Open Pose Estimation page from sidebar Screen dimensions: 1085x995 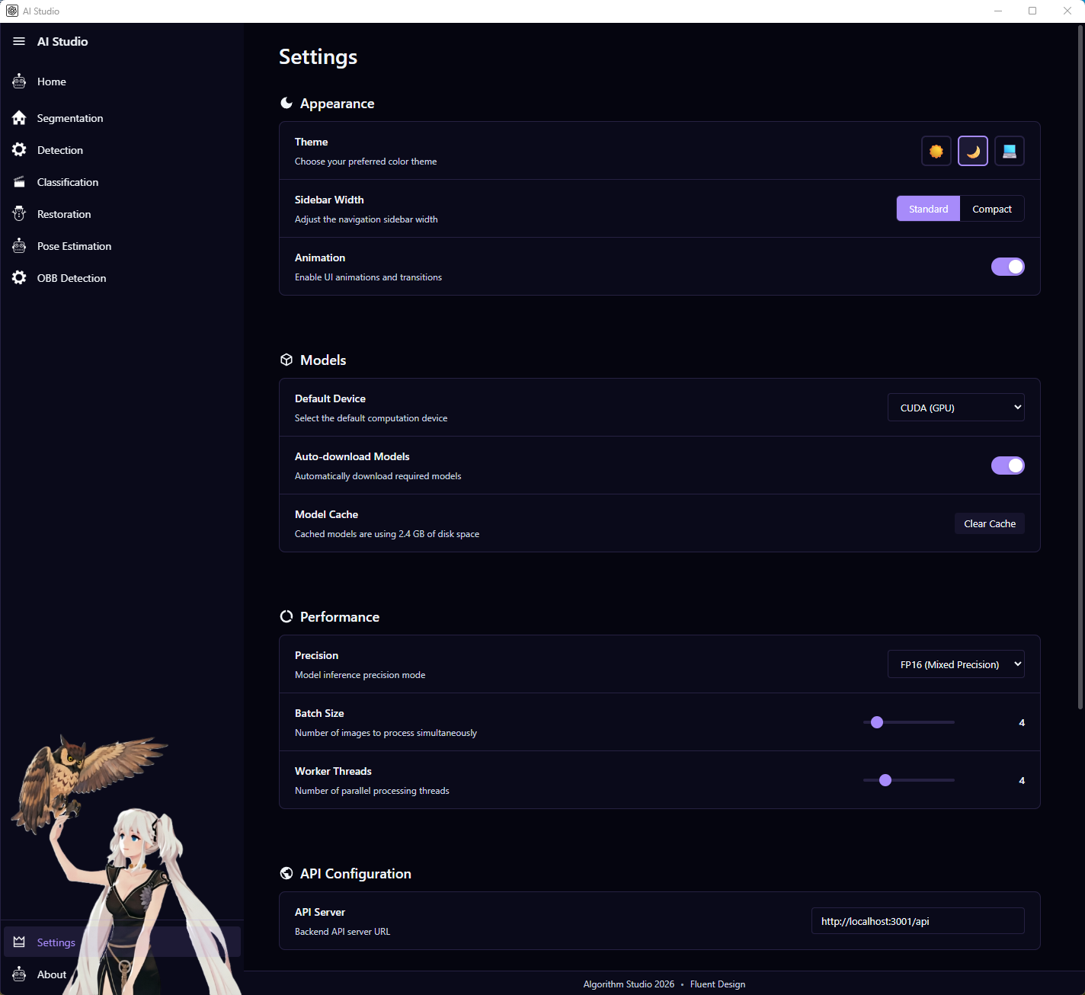[74, 246]
